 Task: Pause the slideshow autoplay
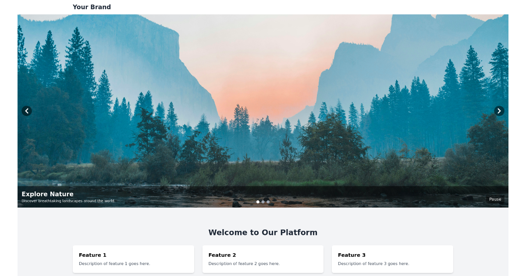(x=495, y=199)
